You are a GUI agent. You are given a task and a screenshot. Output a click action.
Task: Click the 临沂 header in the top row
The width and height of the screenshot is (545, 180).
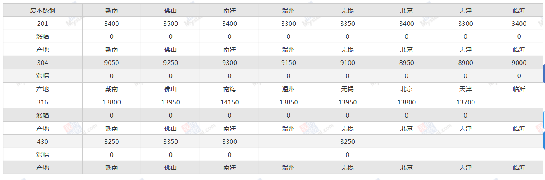(x=519, y=10)
